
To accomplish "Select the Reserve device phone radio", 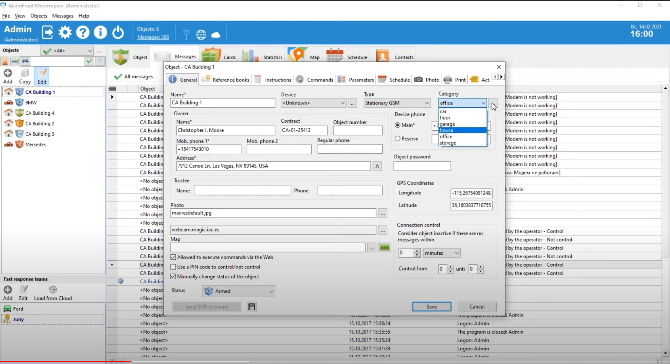I will coord(397,139).
